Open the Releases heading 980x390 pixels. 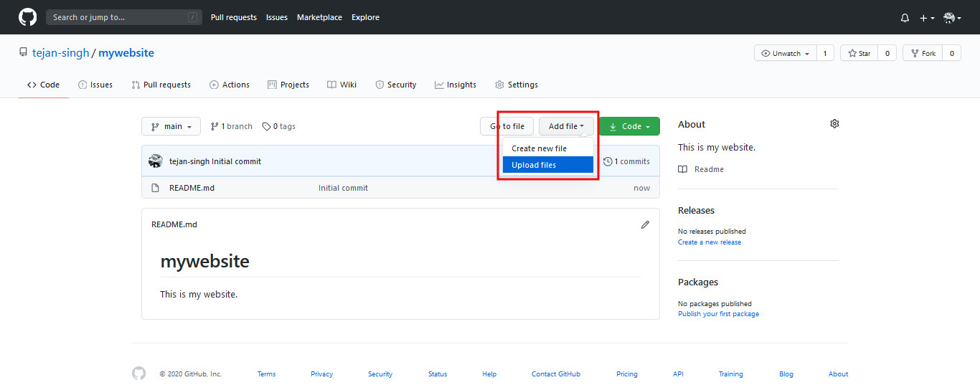[696, 210]
